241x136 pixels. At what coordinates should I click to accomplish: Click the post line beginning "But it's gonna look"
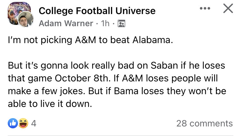(116, 66)
